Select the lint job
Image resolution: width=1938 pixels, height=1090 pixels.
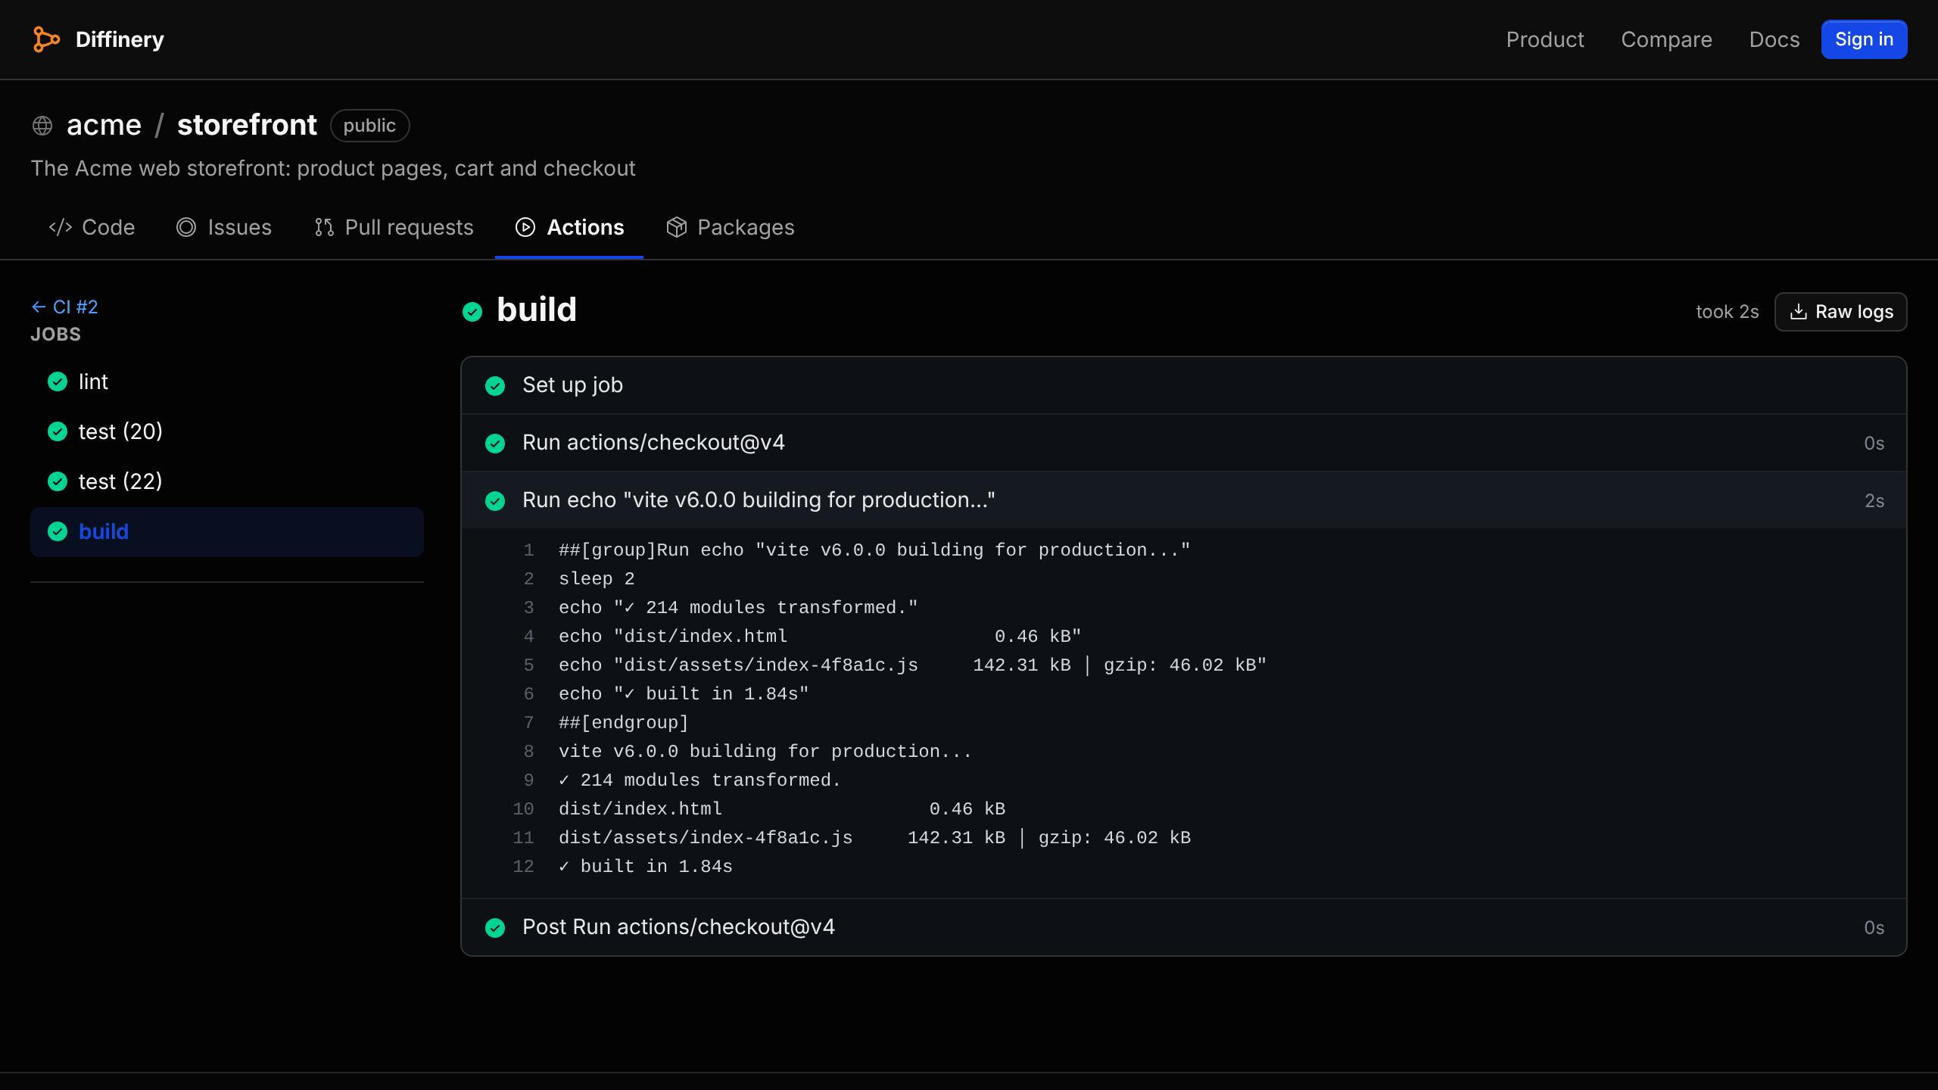point(227,381)
